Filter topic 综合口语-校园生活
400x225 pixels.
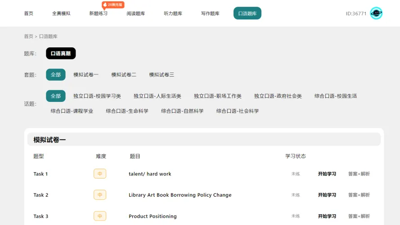click(x=336, y=96)
